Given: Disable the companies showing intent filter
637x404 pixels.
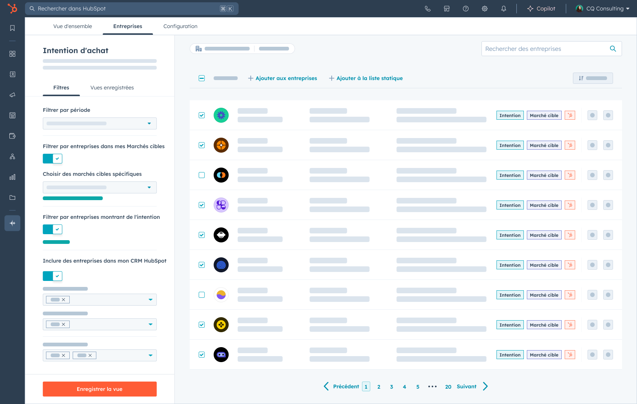Looking at the screenshot, I should (x=52, y=229).
